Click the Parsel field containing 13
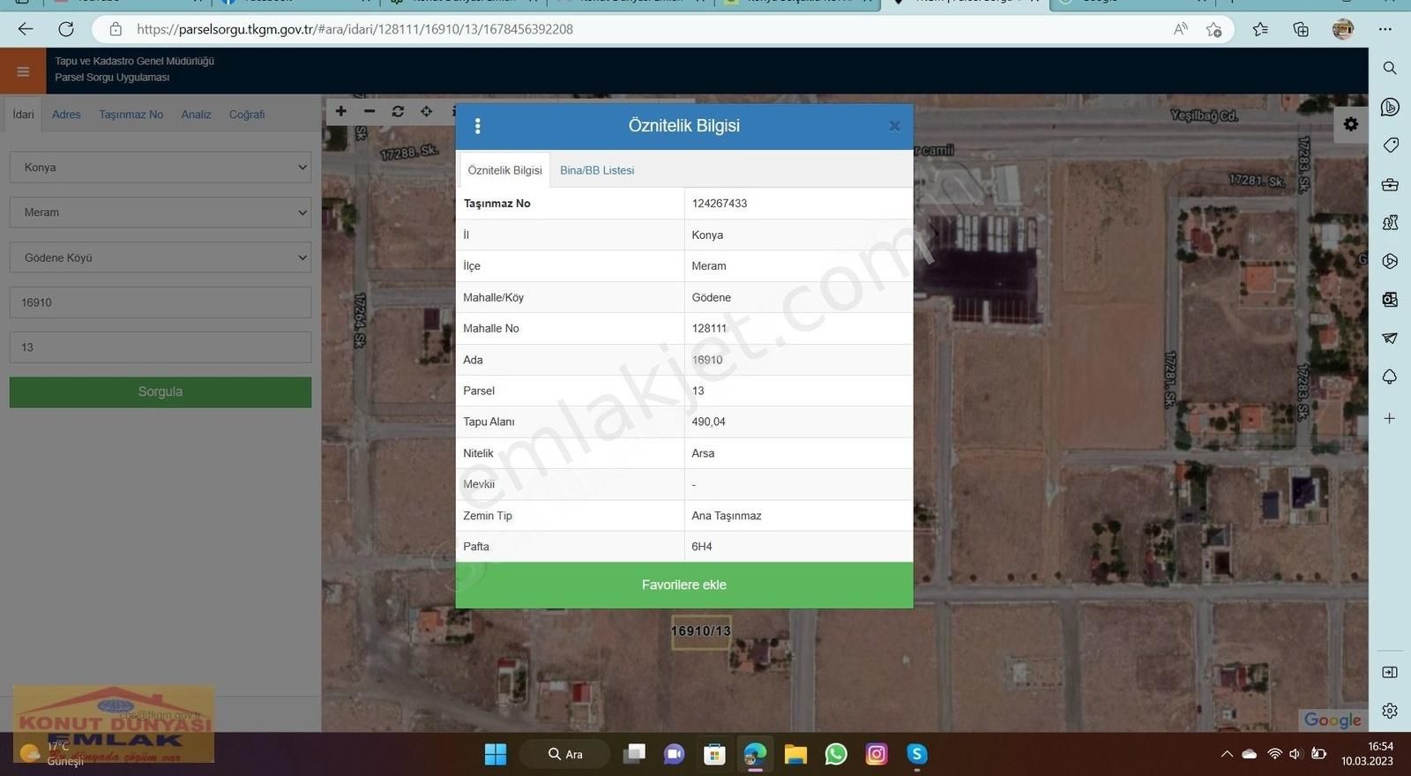Screen dimensions: 1411x776 point(161,347)
